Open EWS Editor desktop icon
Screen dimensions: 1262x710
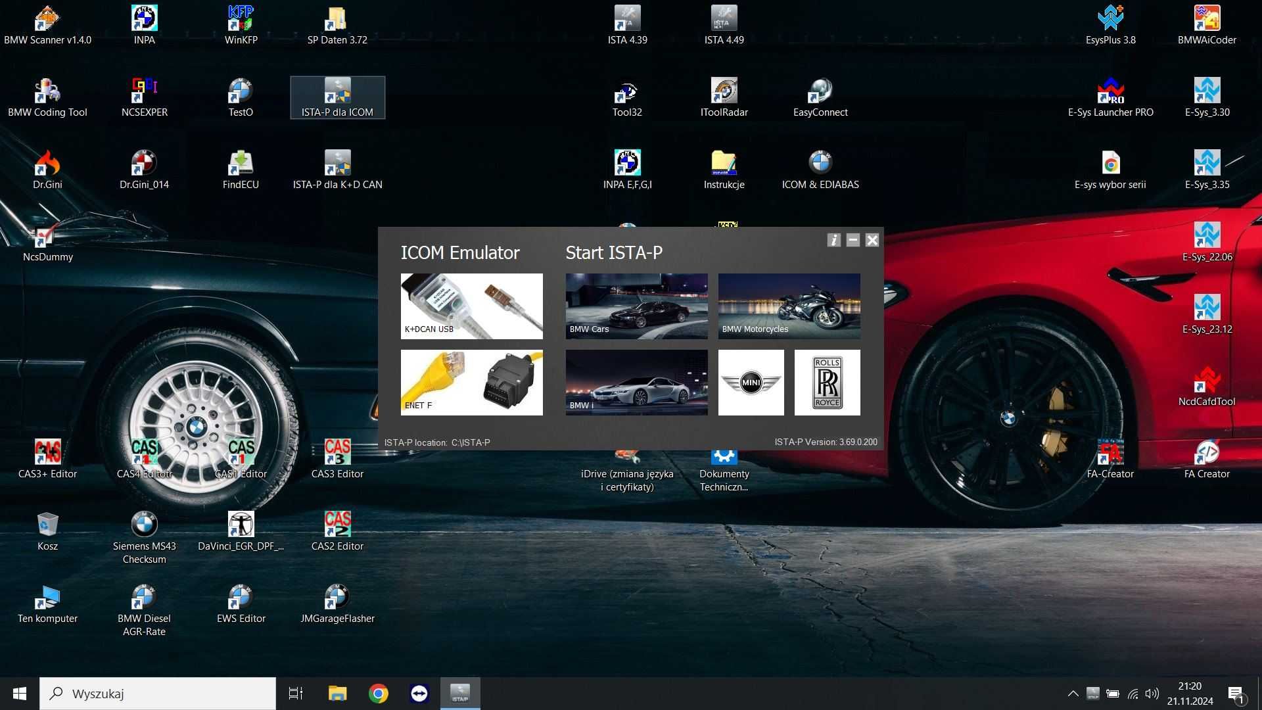(x=241, y=605)
